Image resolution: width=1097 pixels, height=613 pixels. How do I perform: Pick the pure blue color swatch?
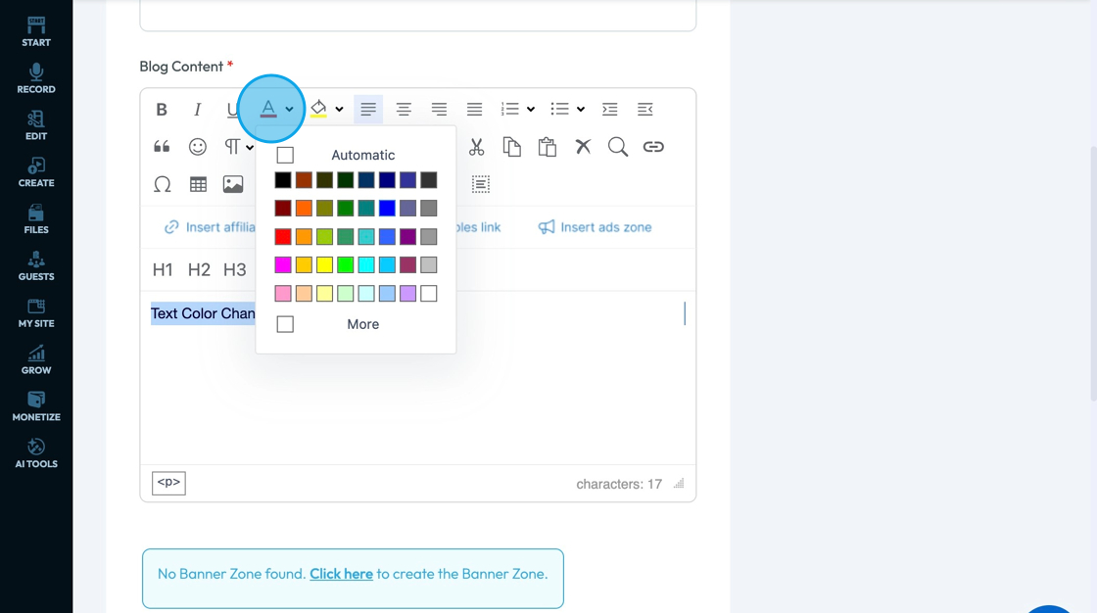387,209
